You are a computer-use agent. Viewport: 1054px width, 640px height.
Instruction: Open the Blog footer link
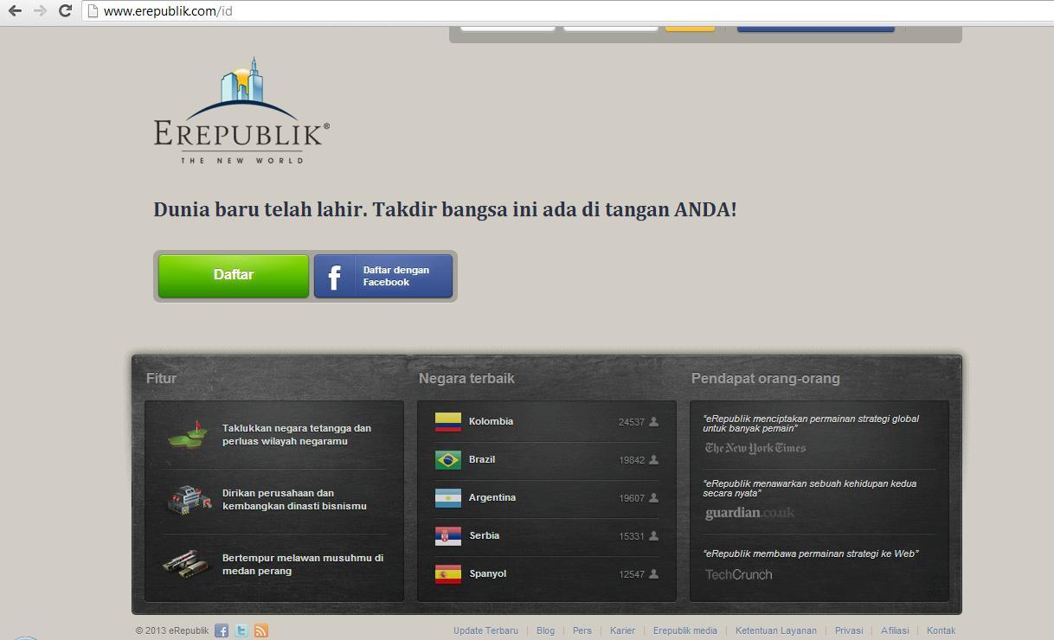545,630
